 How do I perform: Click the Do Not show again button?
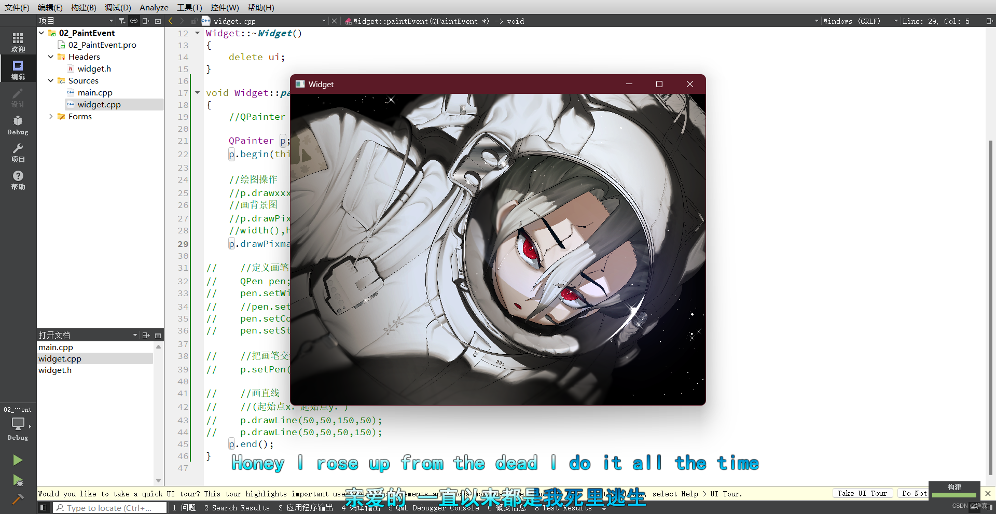(913, 493)
